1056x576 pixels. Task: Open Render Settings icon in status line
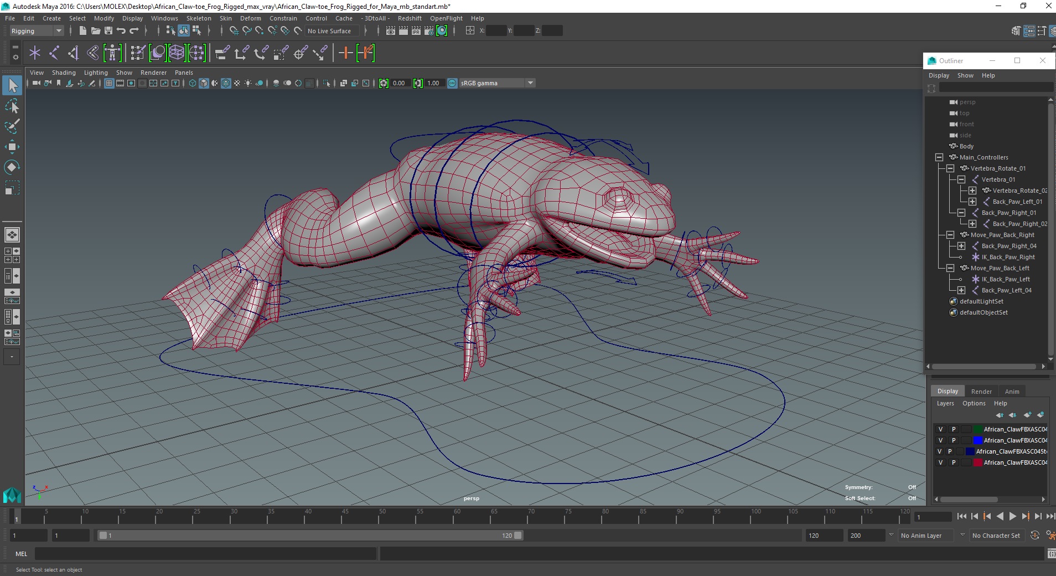point(429,31)
